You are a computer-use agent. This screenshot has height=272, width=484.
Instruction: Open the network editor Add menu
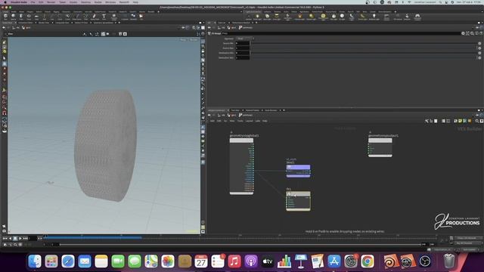click(x=212, y=121)
